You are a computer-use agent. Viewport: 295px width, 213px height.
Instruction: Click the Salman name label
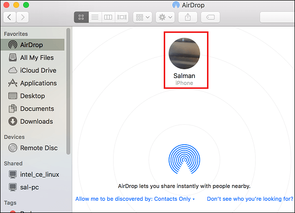click(184, 76)
